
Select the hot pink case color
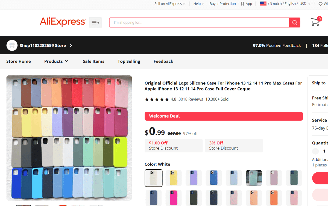click(x=174, y=198)
